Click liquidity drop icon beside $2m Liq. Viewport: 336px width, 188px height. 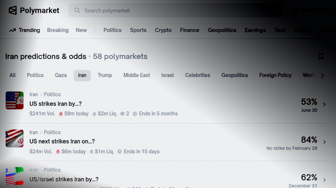click(x=94, y=114)
